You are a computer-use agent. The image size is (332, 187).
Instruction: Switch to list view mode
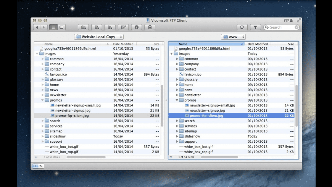coord(53,27)
